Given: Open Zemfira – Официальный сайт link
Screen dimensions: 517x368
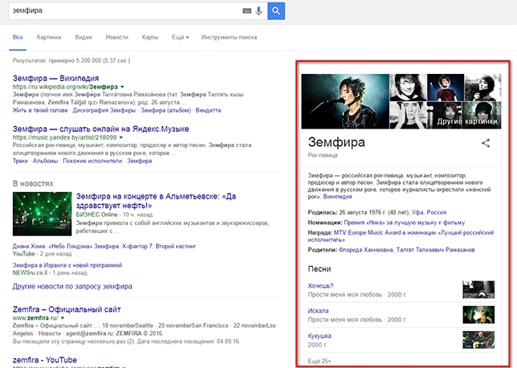Looking at the screenshot, I should [64, 309].
